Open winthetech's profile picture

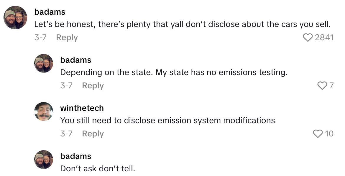(44, 111)
